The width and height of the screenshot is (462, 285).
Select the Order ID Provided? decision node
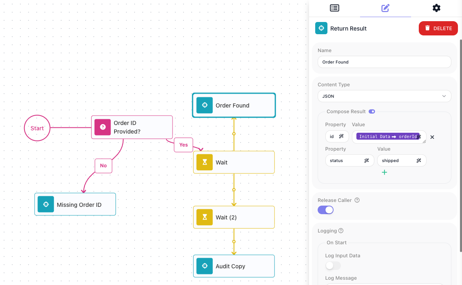pyautogui.click(x=132, y=127)
